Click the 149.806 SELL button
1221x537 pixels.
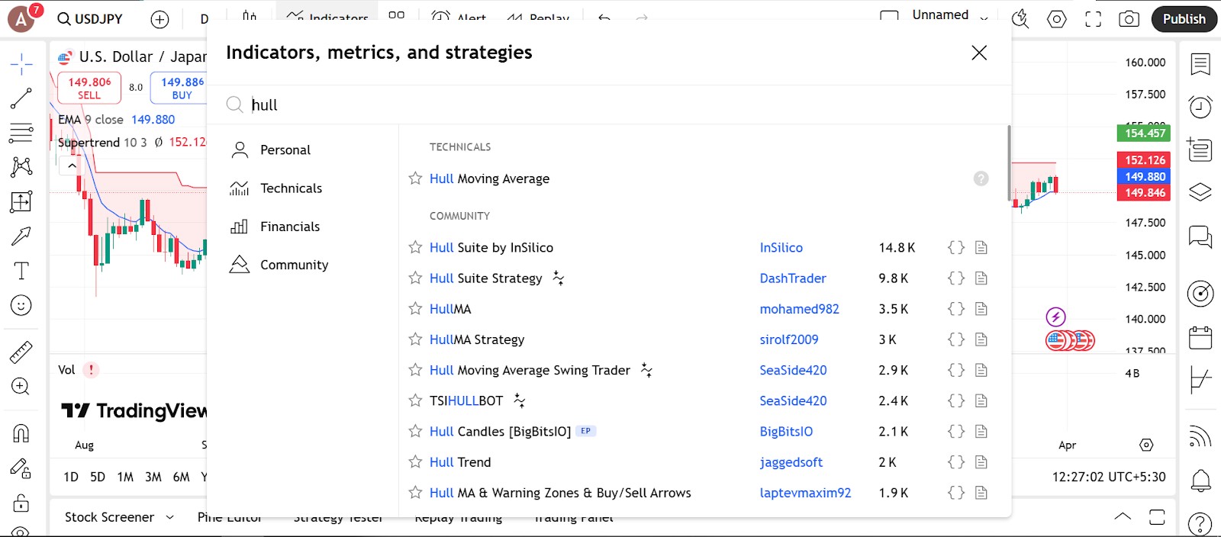(89, 88)
